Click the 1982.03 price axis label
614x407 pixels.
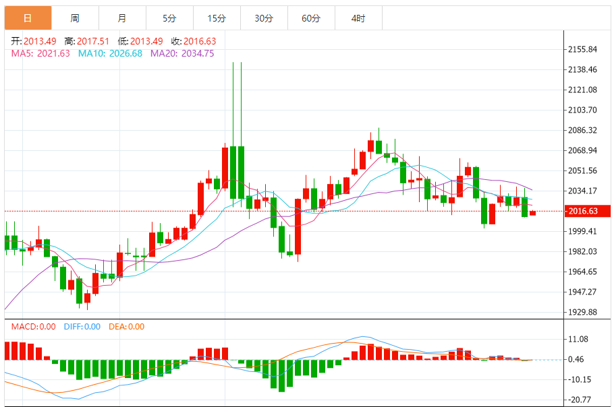[x=582, y=251]
